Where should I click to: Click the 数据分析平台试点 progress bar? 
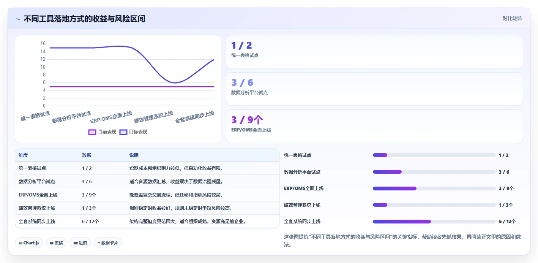(434, 172)
